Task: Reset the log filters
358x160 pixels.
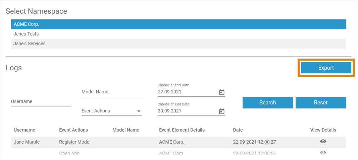Action: 320,103
